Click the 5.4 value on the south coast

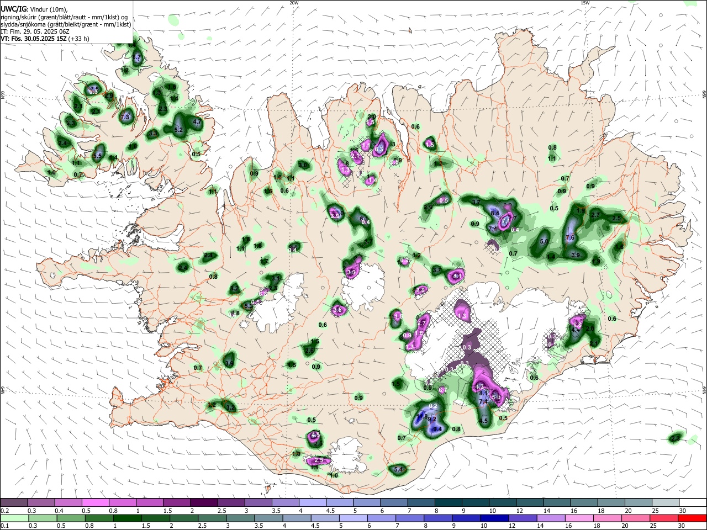point(399,470)
